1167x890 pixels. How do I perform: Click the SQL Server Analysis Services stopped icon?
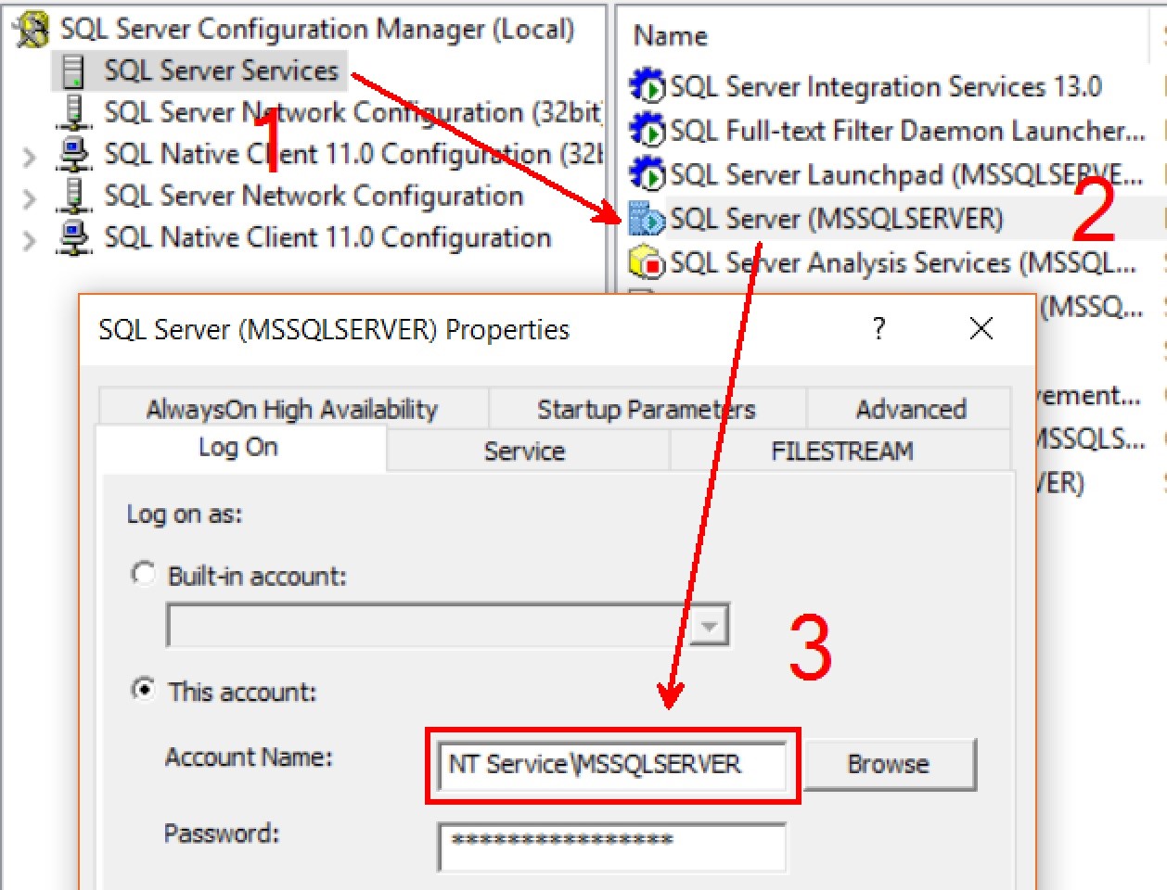pos(648,262)
